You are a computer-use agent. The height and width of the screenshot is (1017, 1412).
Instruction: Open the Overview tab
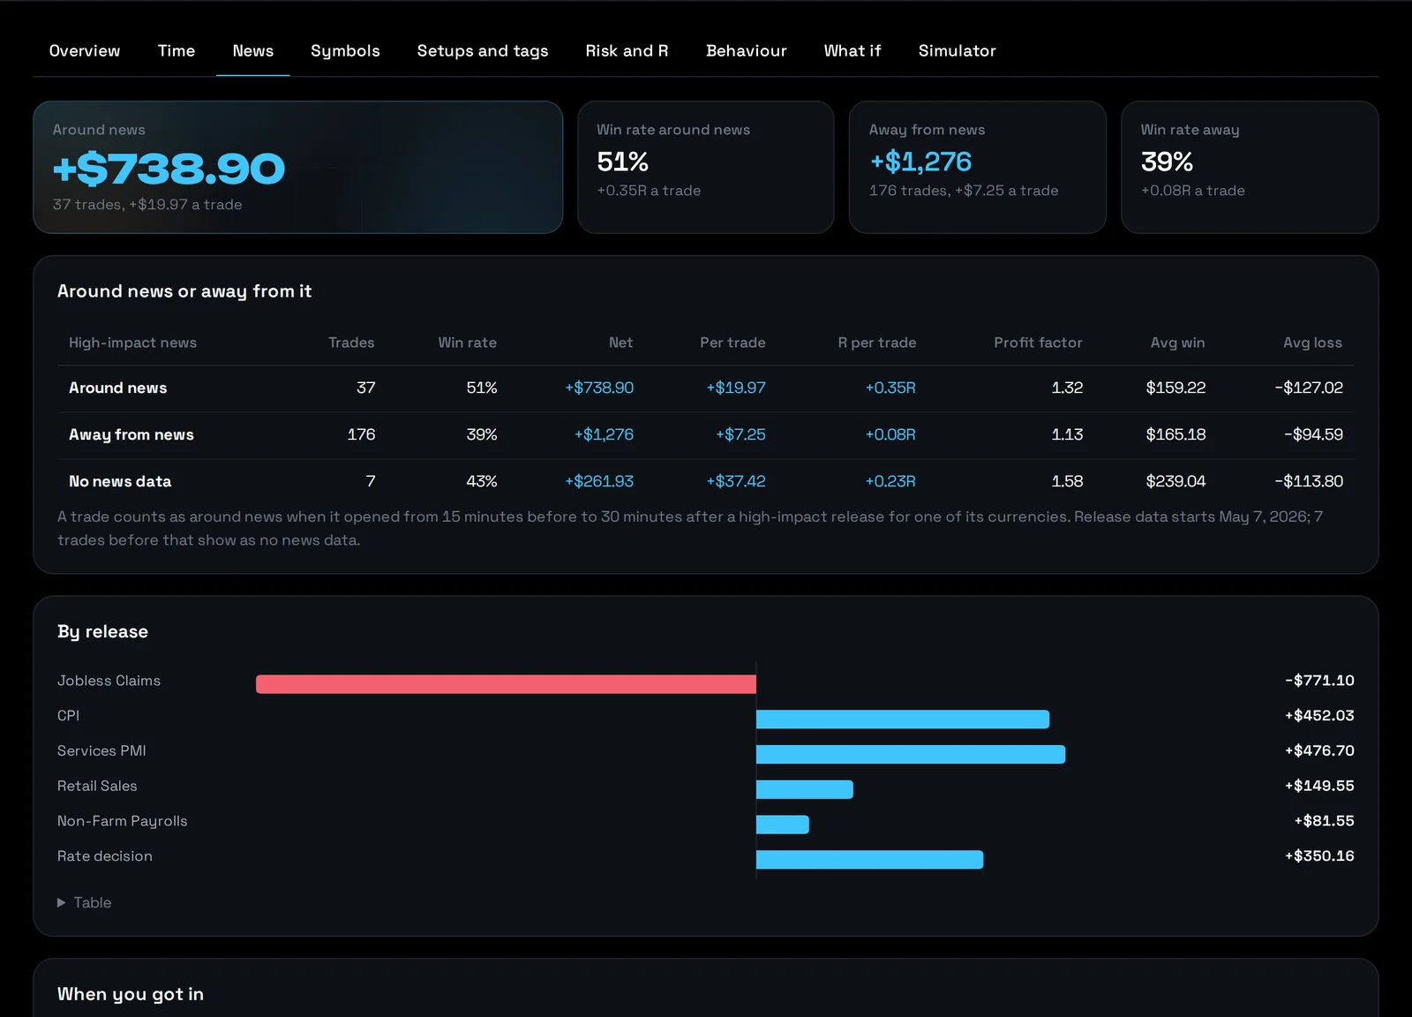pos(85,51)
